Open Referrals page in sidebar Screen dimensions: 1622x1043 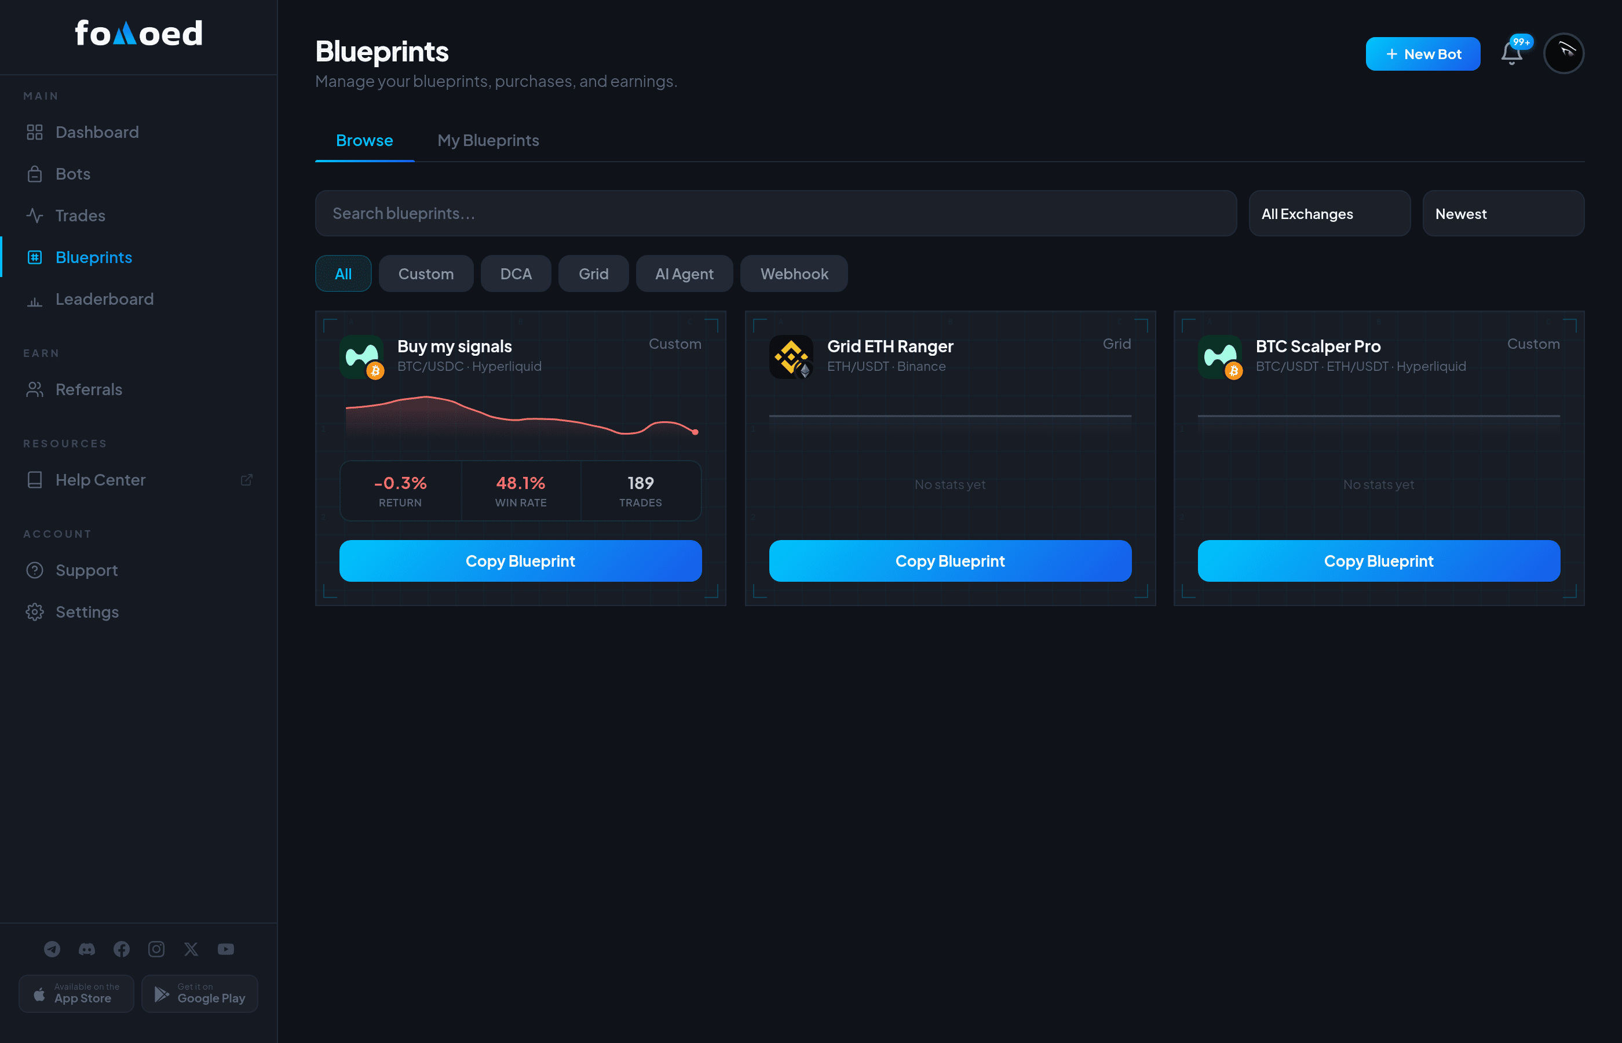coord(138,389)
